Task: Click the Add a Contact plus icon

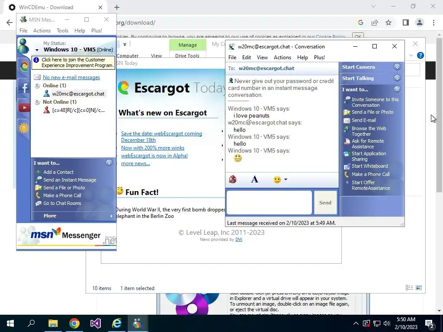Action: click(x=39, y=172)
